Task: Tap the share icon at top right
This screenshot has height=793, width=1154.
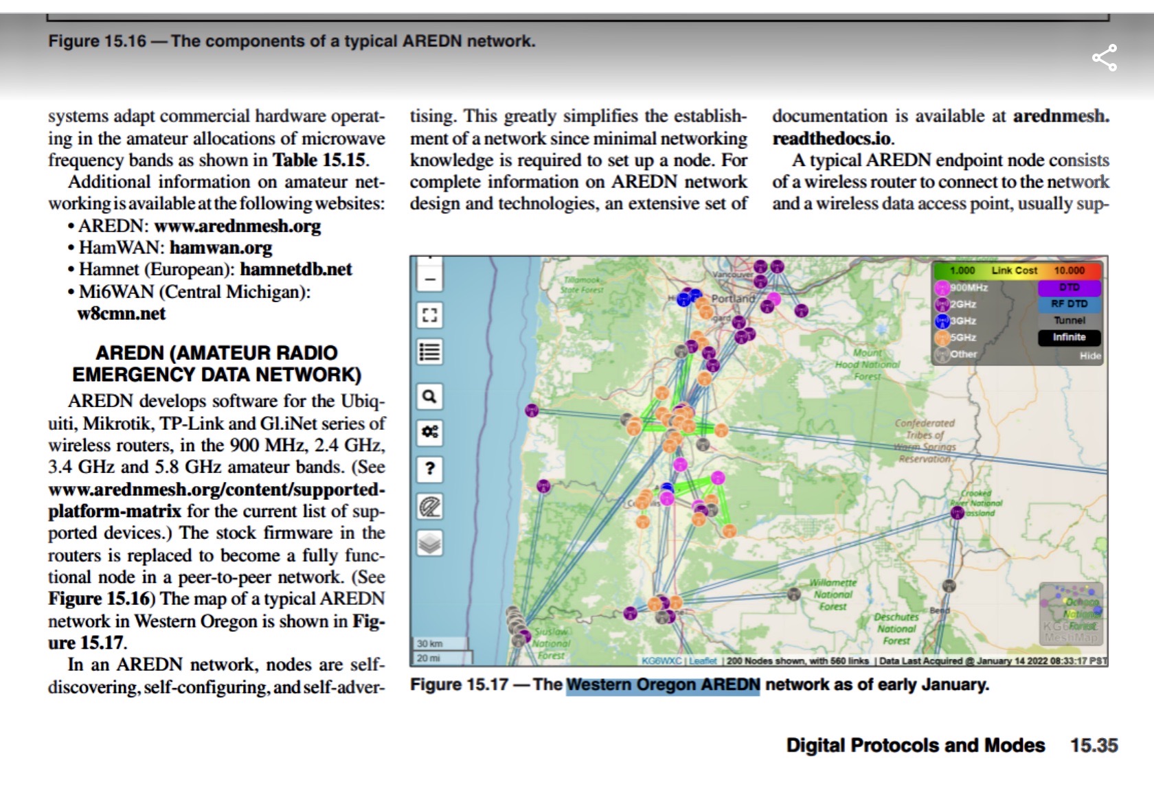Action: coord(1104,58)
